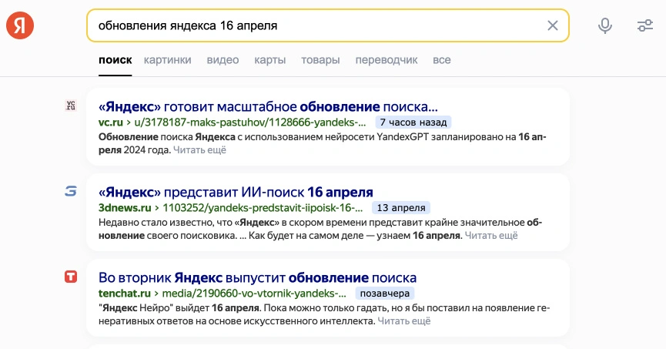
Task: Open «Яндекс» готовит масштабное обновление result
Action: point(268,106)
